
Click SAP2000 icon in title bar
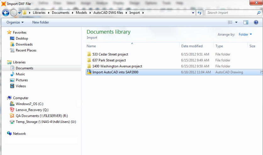(x=3, y=4)
